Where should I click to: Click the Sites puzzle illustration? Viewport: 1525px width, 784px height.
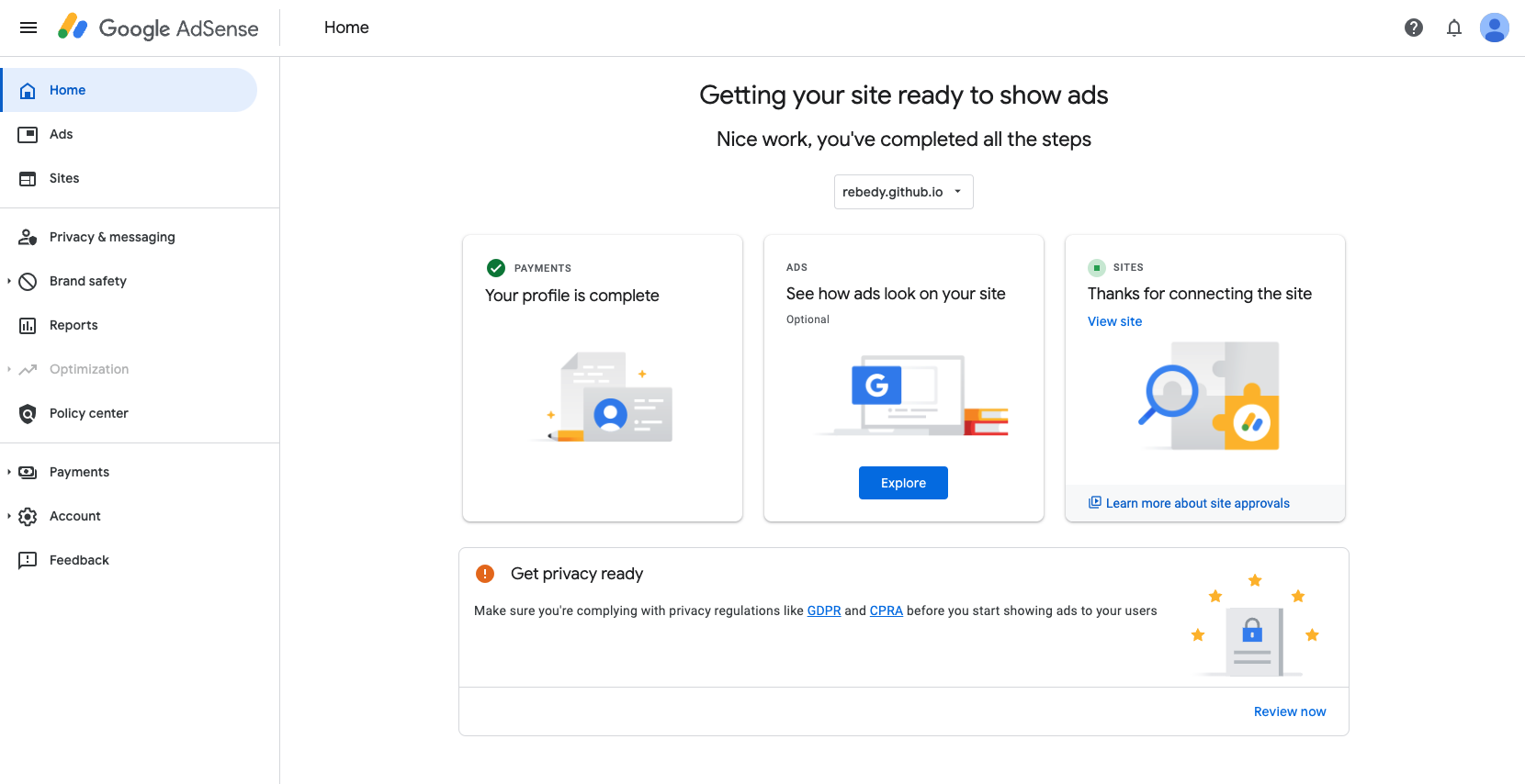coord(1209,396)
